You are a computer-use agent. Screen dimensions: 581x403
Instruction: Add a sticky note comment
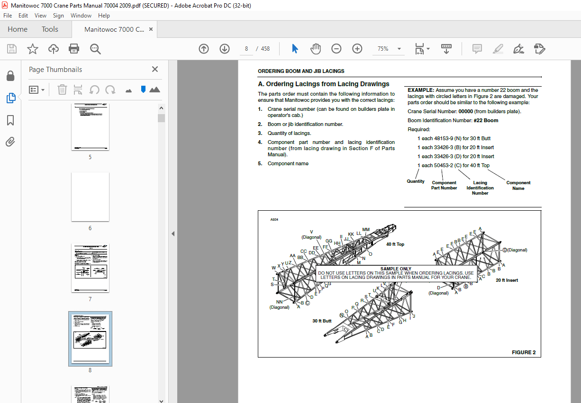477,48
